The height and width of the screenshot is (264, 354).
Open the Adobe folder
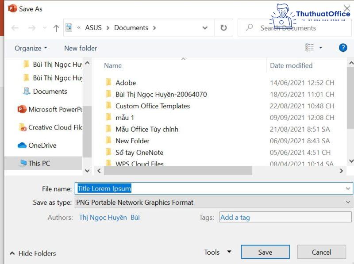(125, 83)
